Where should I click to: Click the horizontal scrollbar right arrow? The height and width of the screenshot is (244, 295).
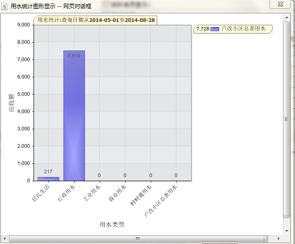pos(279,238)
